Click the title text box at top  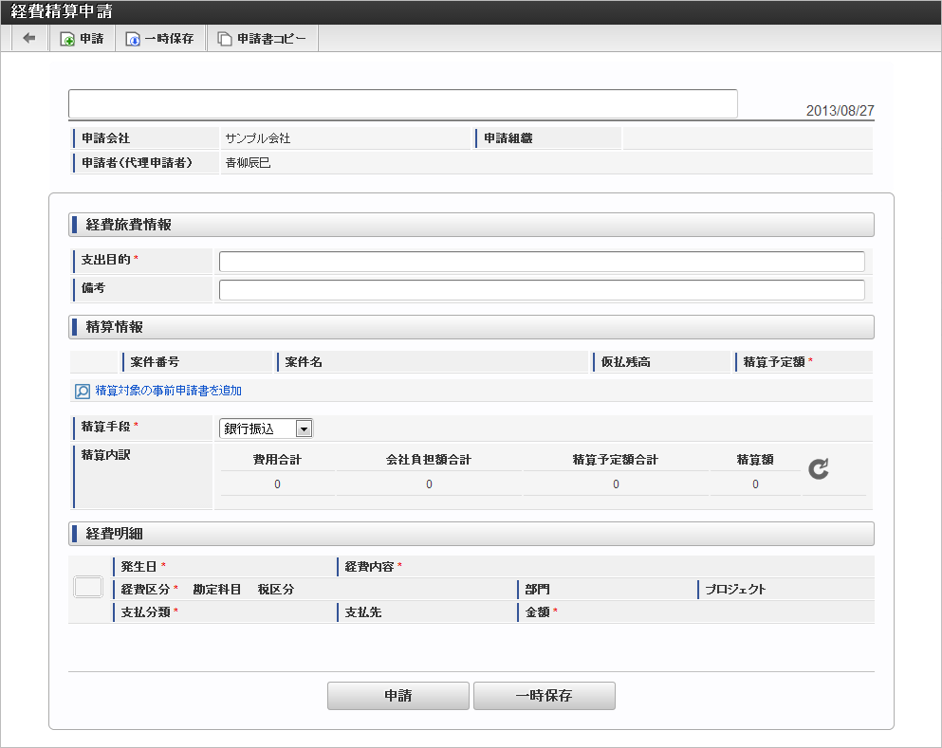(x=402, y=104)
